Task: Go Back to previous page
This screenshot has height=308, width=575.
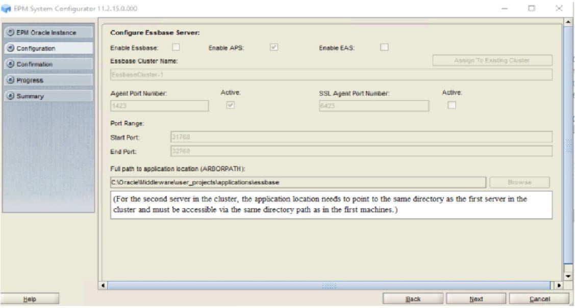Action: [413, 299]
